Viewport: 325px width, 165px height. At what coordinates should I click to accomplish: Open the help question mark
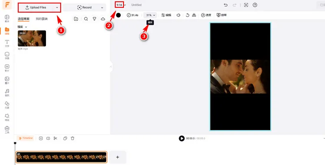[255, 5]
